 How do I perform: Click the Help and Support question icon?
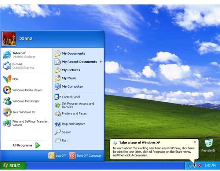coord(58,124)
